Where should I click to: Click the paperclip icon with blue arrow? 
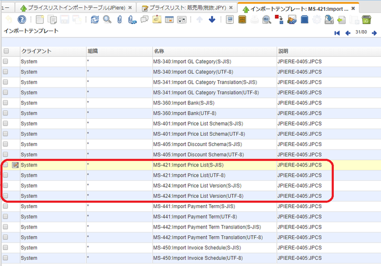click(132, 19)
